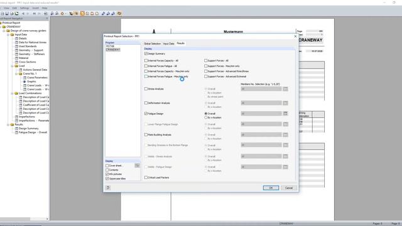
Task: Go to the previous page with the back arrow
Action: (23, 13)
